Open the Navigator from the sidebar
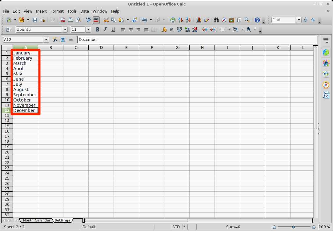The height and width of the screenshot is (231, 333). coord(326,85)
